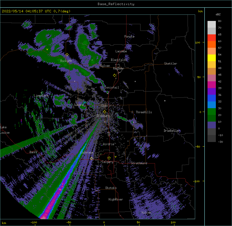Click the km label at bottom left
The width and height of the screenshot is (232, 226).
4,223
